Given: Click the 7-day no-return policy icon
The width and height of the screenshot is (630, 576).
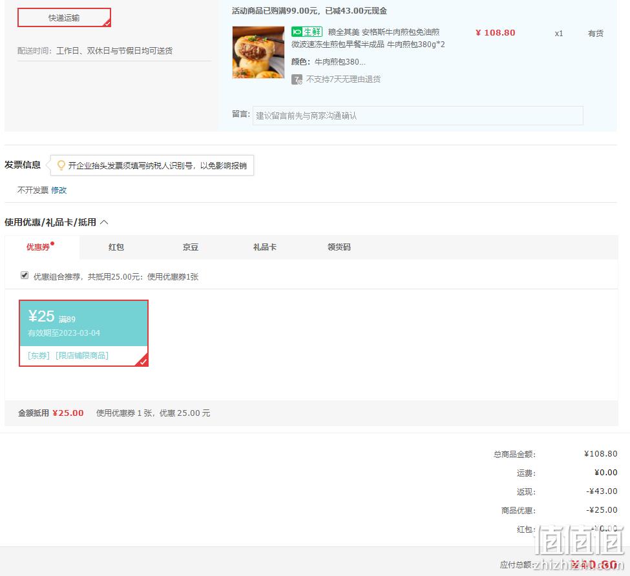Looking at the screenshot, I should click(x=297, y=79).
